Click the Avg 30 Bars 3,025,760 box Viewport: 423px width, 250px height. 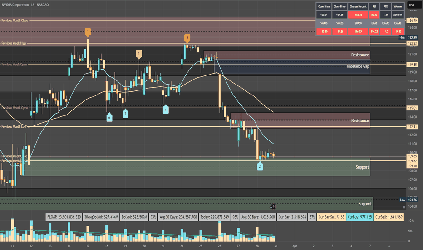click(258, 217)
